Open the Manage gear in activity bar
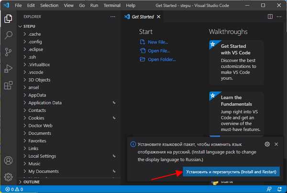 8,177
